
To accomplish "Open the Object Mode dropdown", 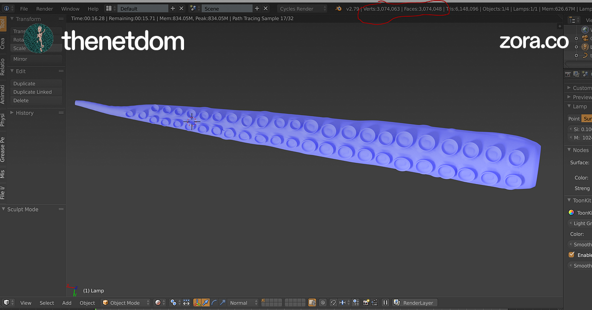I will 125,303.
